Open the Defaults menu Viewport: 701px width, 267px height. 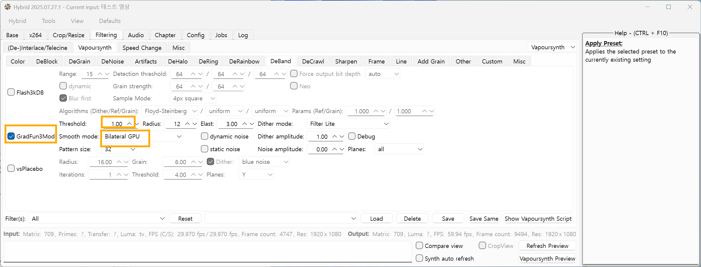click(x=110, y=21)
